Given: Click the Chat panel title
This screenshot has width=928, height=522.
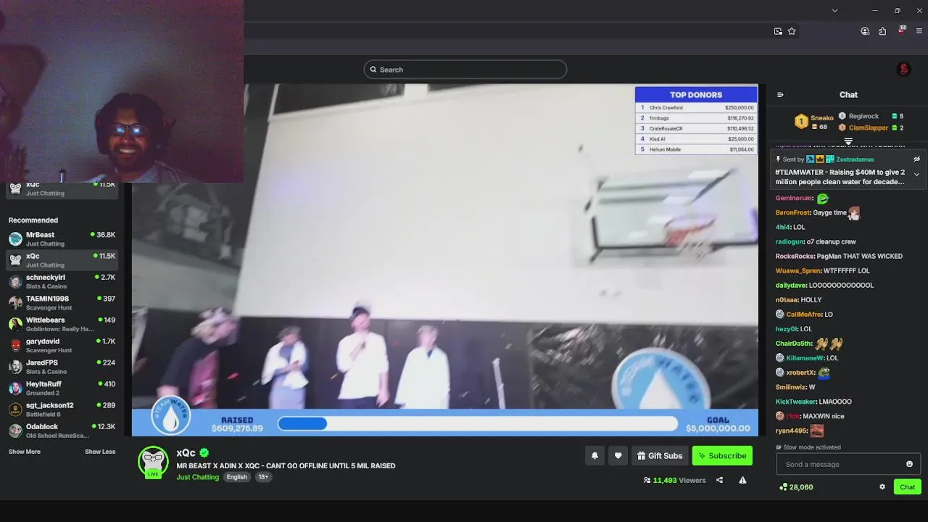Looking at the screenshot, I should [848, 95].
